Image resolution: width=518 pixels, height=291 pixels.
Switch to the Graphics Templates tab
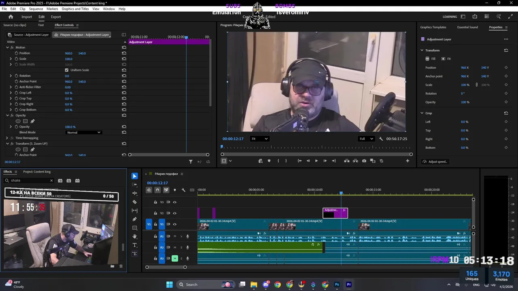[433, 27]
